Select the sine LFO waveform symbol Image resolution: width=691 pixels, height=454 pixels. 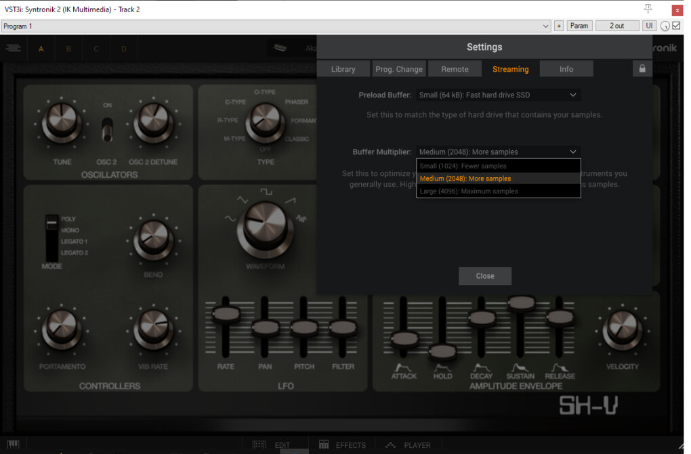(x=230, y=219)
